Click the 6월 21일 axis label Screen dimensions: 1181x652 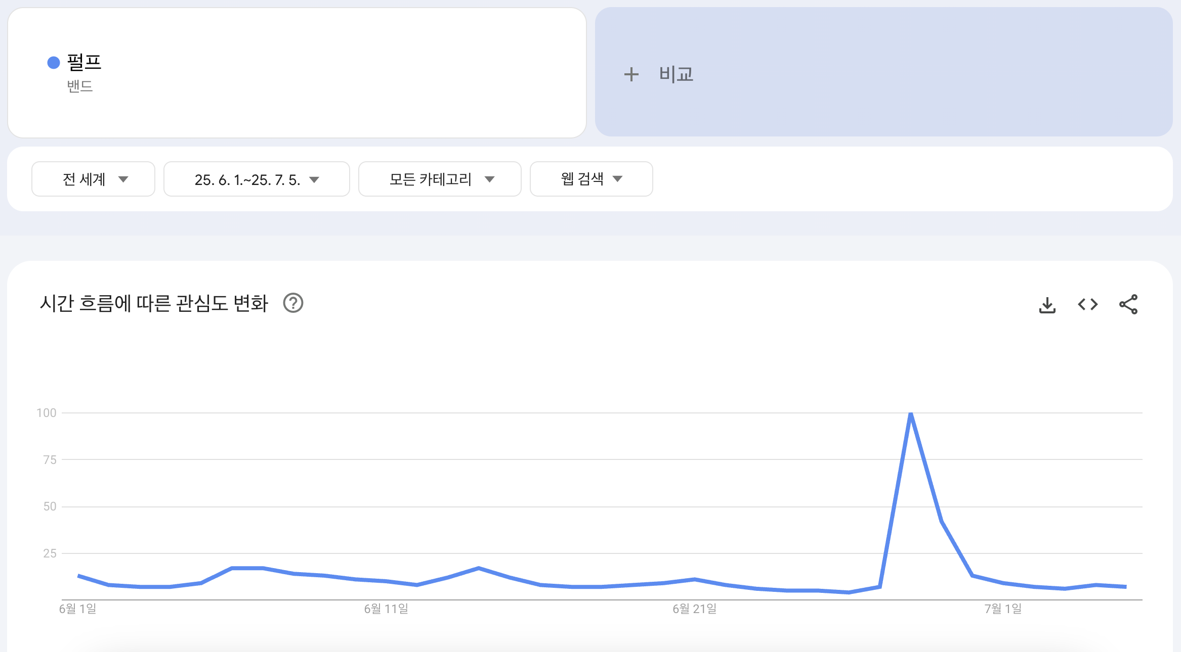point(694,609)
